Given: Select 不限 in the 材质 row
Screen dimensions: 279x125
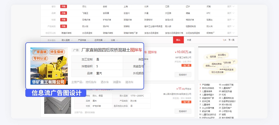Looking at the screenshot, I should tap(63, 20).
